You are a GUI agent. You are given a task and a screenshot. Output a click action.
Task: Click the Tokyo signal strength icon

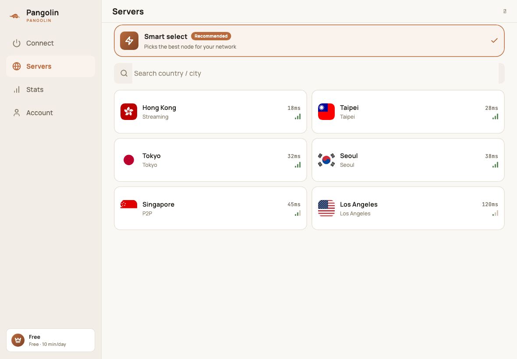298,165
